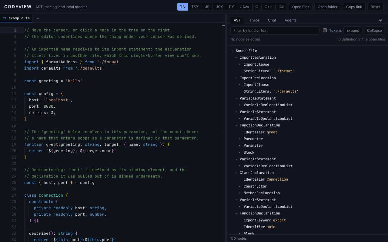Copy the shareable link
The image size is (388, 242).
(x=354, y=7)
